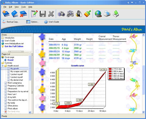
Task: Click the edit page notepad icon
Action: [34, 14]
